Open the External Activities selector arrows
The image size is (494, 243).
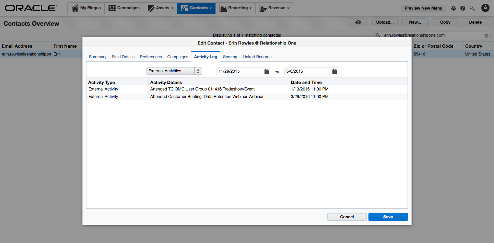click(198, 71)
